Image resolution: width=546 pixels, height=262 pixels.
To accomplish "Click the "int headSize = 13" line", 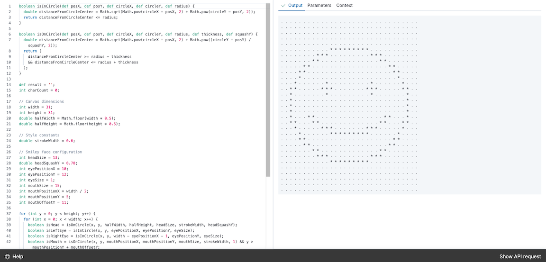I will pos(39,157).
